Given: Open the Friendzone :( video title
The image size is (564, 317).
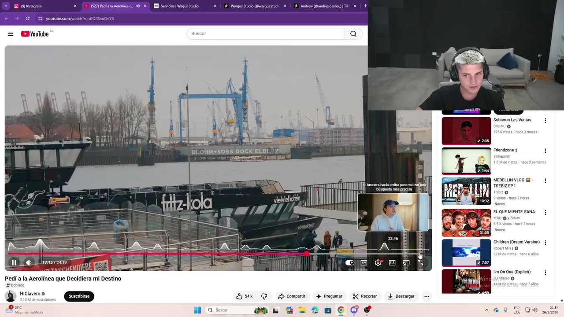Looking at the screenshot, I should click(505, 150).
